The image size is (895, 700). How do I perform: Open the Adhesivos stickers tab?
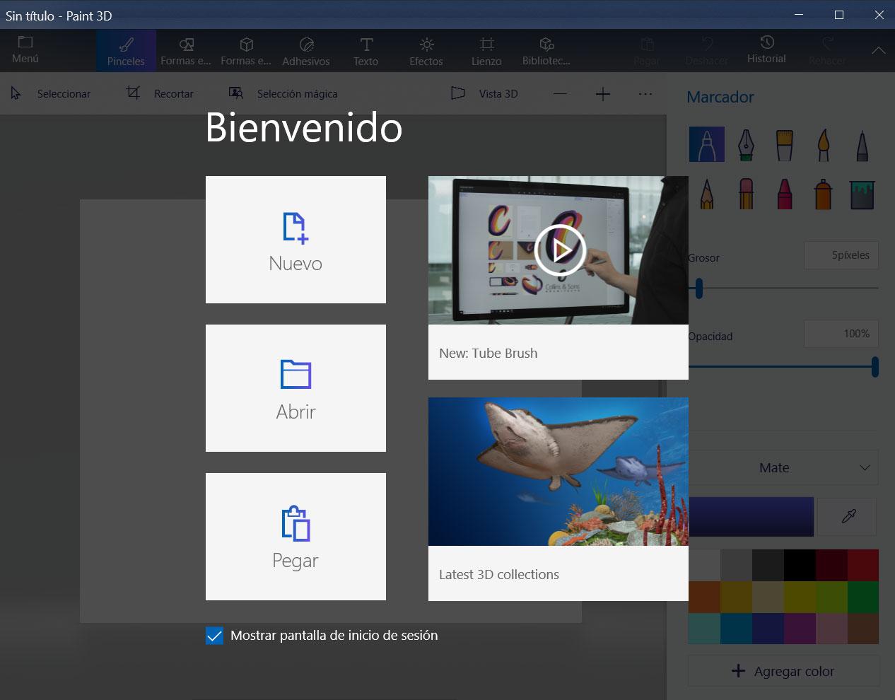[x=306, y=51]
